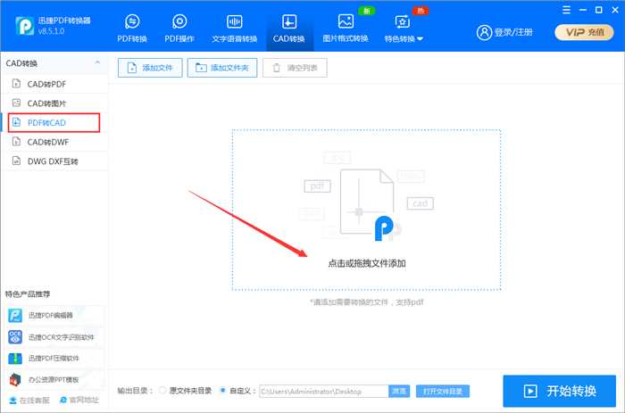Click the 图片格式转换 picture icon
Image resolution: width=625 pixels, height=413 pixels.
pyautogui.click(x=346, y=21)
